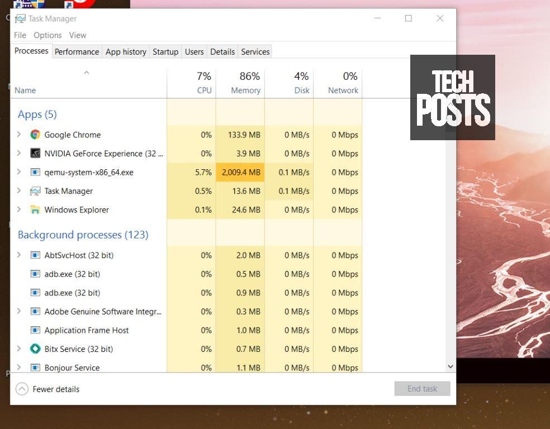550x429 pixels.
Task: Click the 2,009.4 MB memory cell
Action: point(240,172)
